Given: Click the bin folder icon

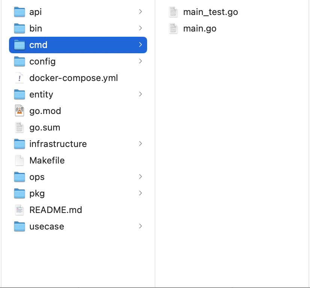Looking at the screenshot, I should [x=19, y=28].
